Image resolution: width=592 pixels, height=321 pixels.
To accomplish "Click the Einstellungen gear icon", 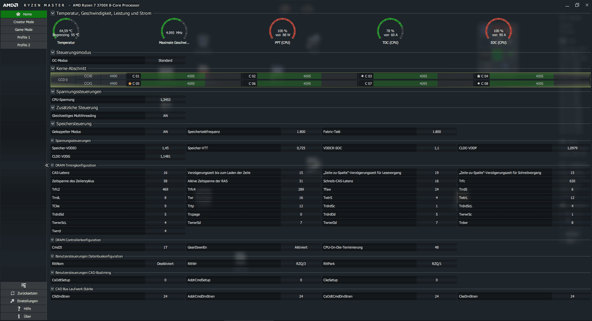I will point(12,301).
